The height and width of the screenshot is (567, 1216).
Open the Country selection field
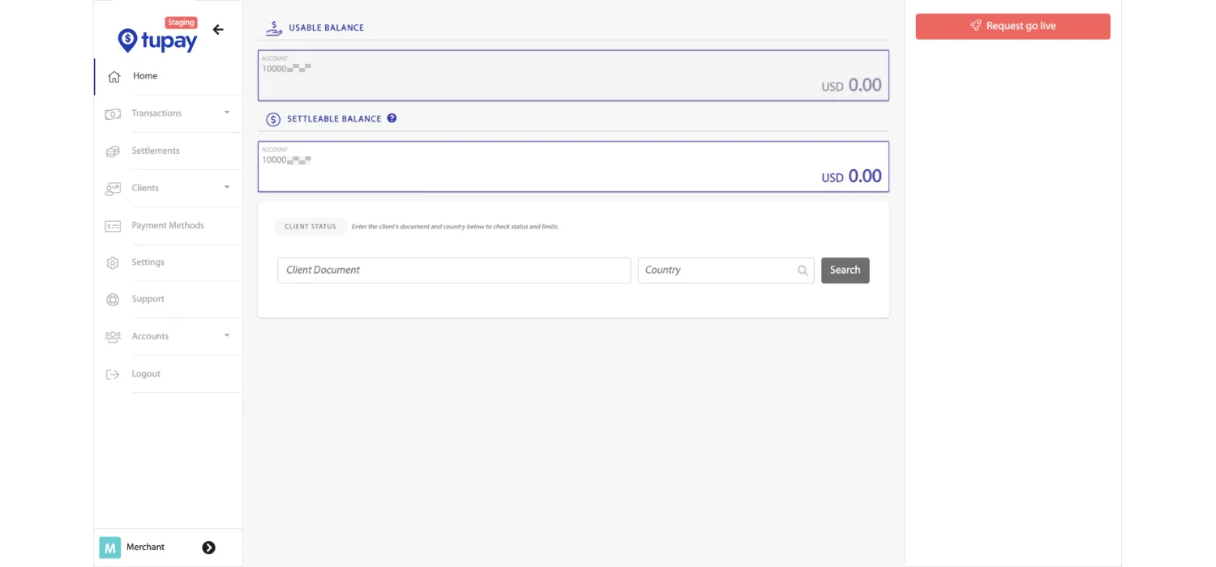point(726,271)
